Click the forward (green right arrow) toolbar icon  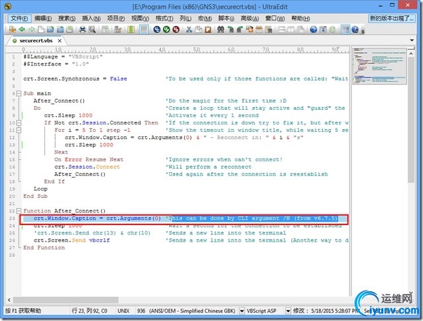click(32, 29)
